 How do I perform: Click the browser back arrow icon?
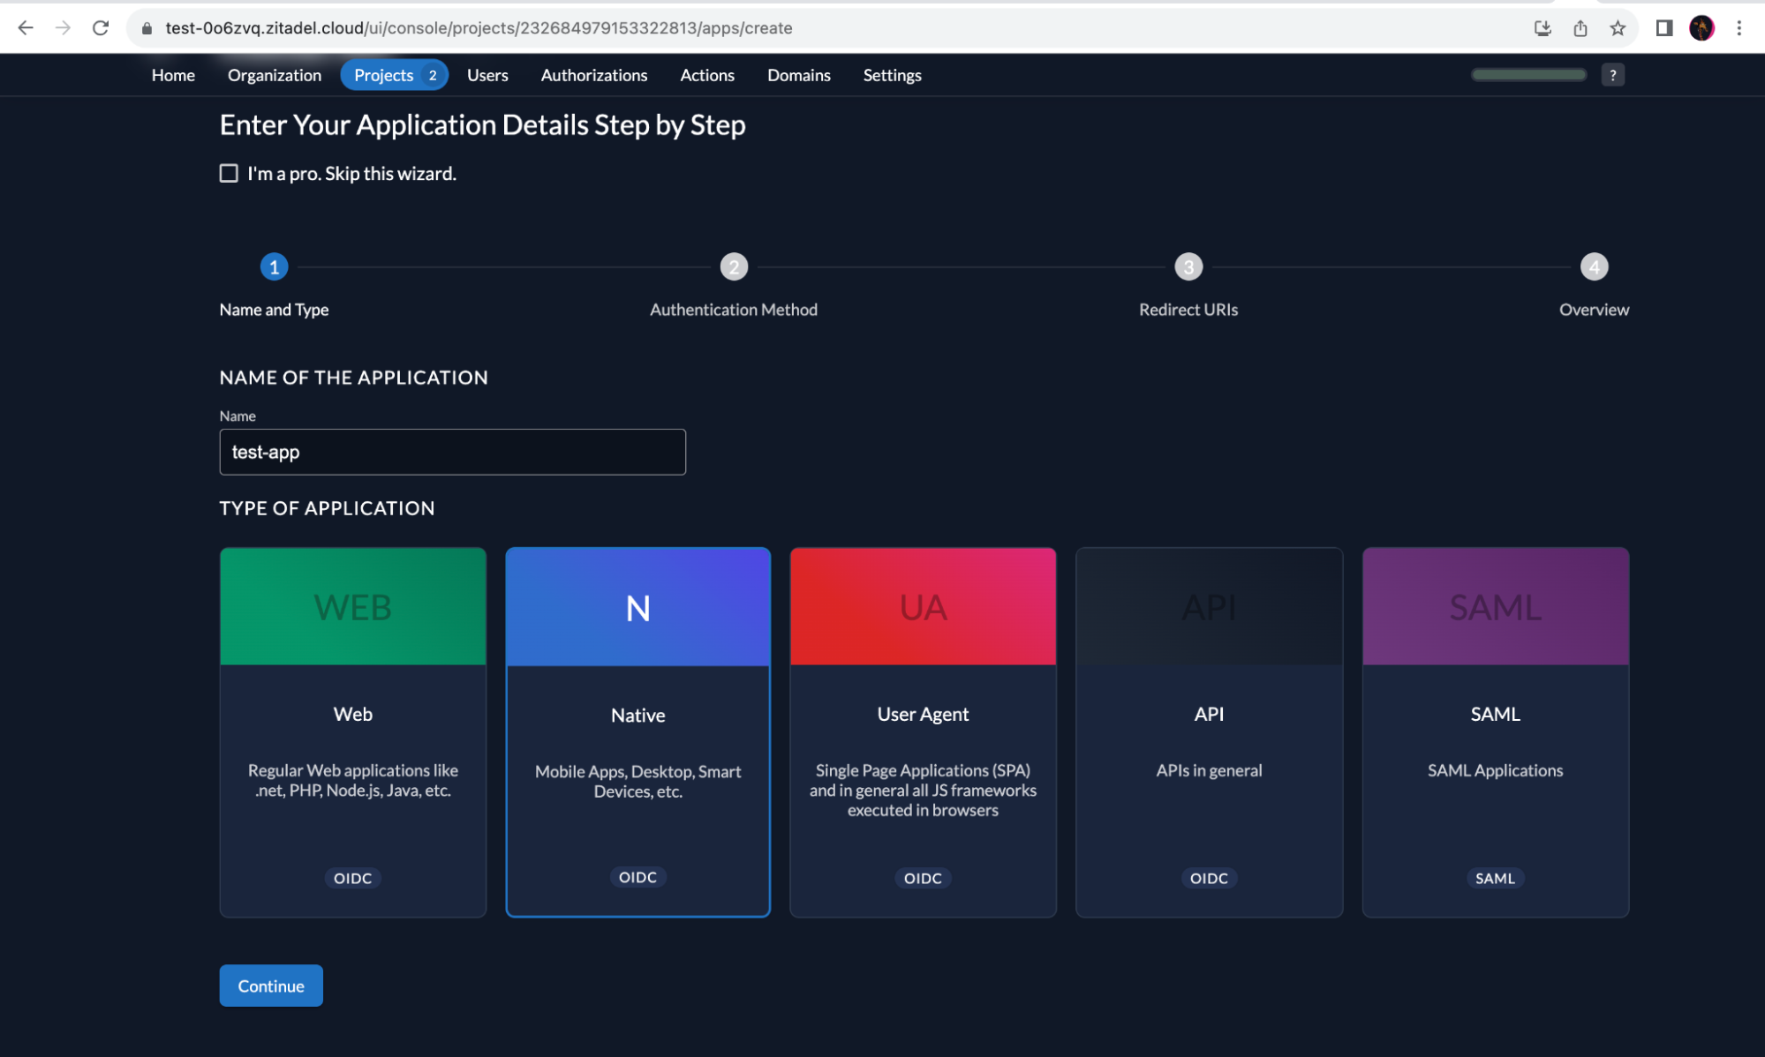pos(26,28)
